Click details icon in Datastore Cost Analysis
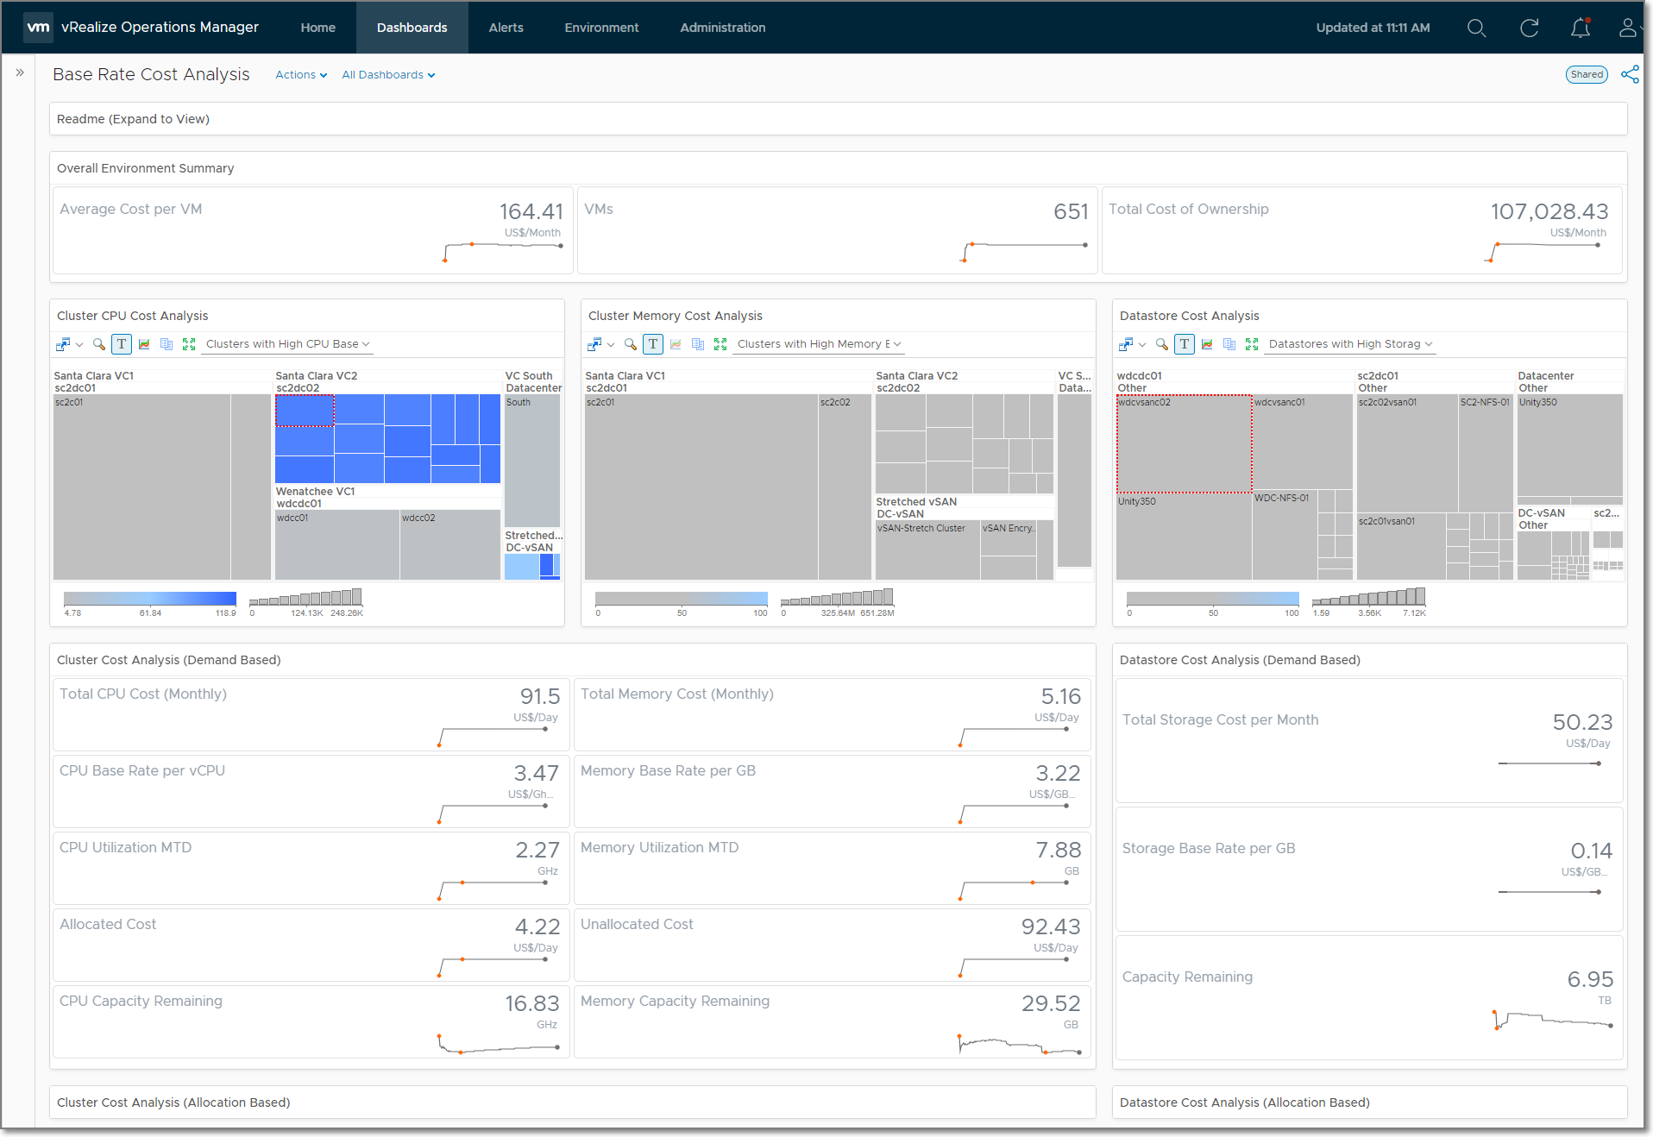This screenshot has width=1653, height=1137. pos(1229,344)
